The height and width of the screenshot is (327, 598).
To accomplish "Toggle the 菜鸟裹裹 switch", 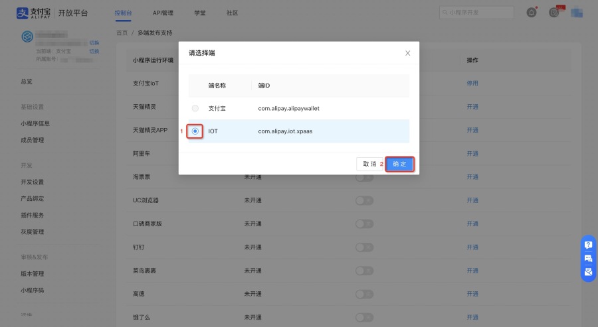I will click(365, 271).
